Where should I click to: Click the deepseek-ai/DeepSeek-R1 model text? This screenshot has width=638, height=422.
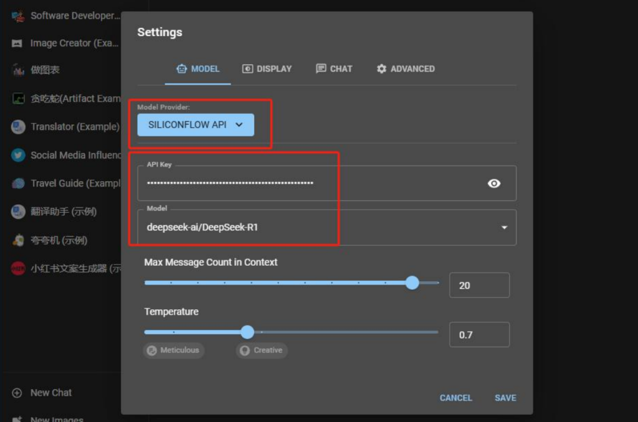pyautogui.click(x=202, y=227)
